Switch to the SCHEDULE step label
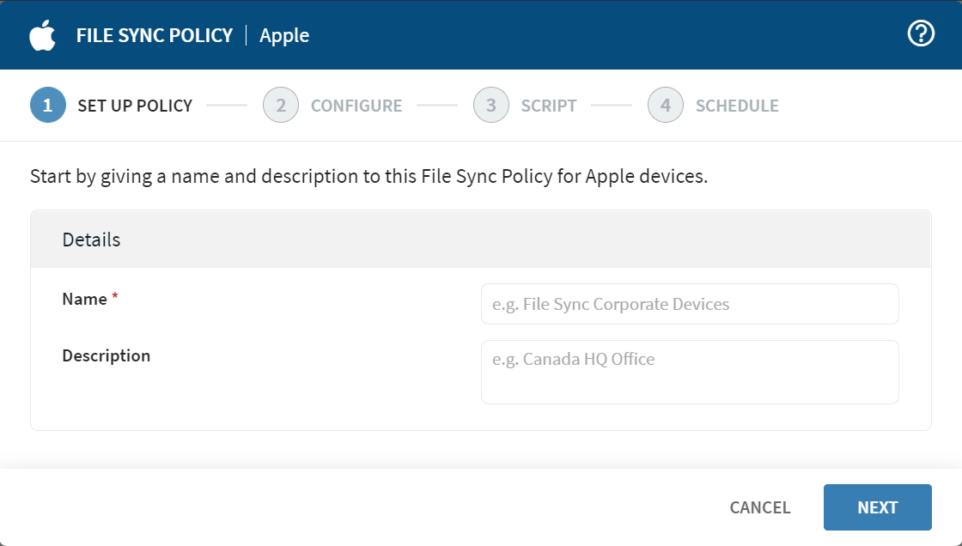Viewport: 962px width, 546px height. pos(736,106)
